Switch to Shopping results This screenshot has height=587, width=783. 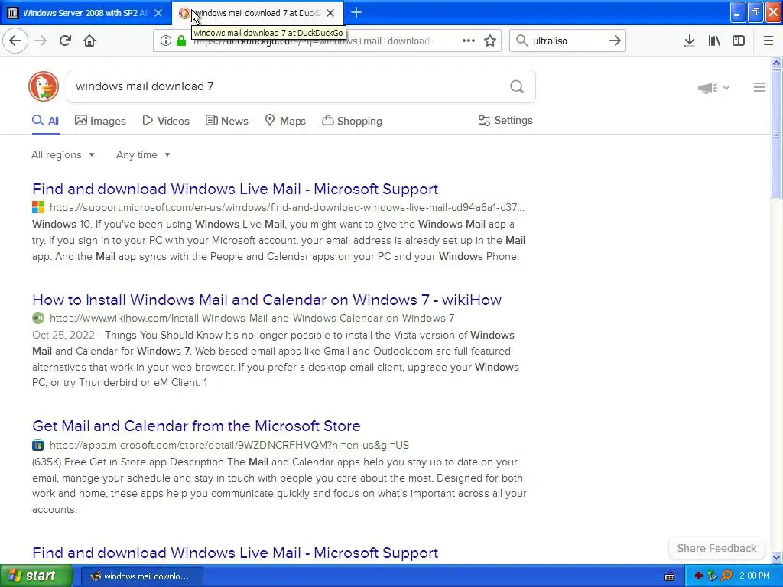point(352,121)
